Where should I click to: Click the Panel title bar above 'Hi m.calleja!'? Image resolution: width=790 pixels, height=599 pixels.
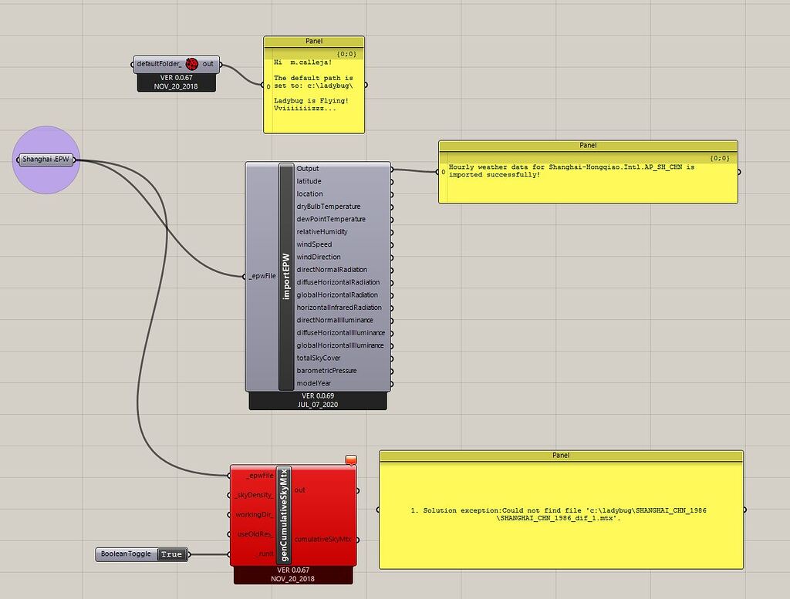pos(312,40)
